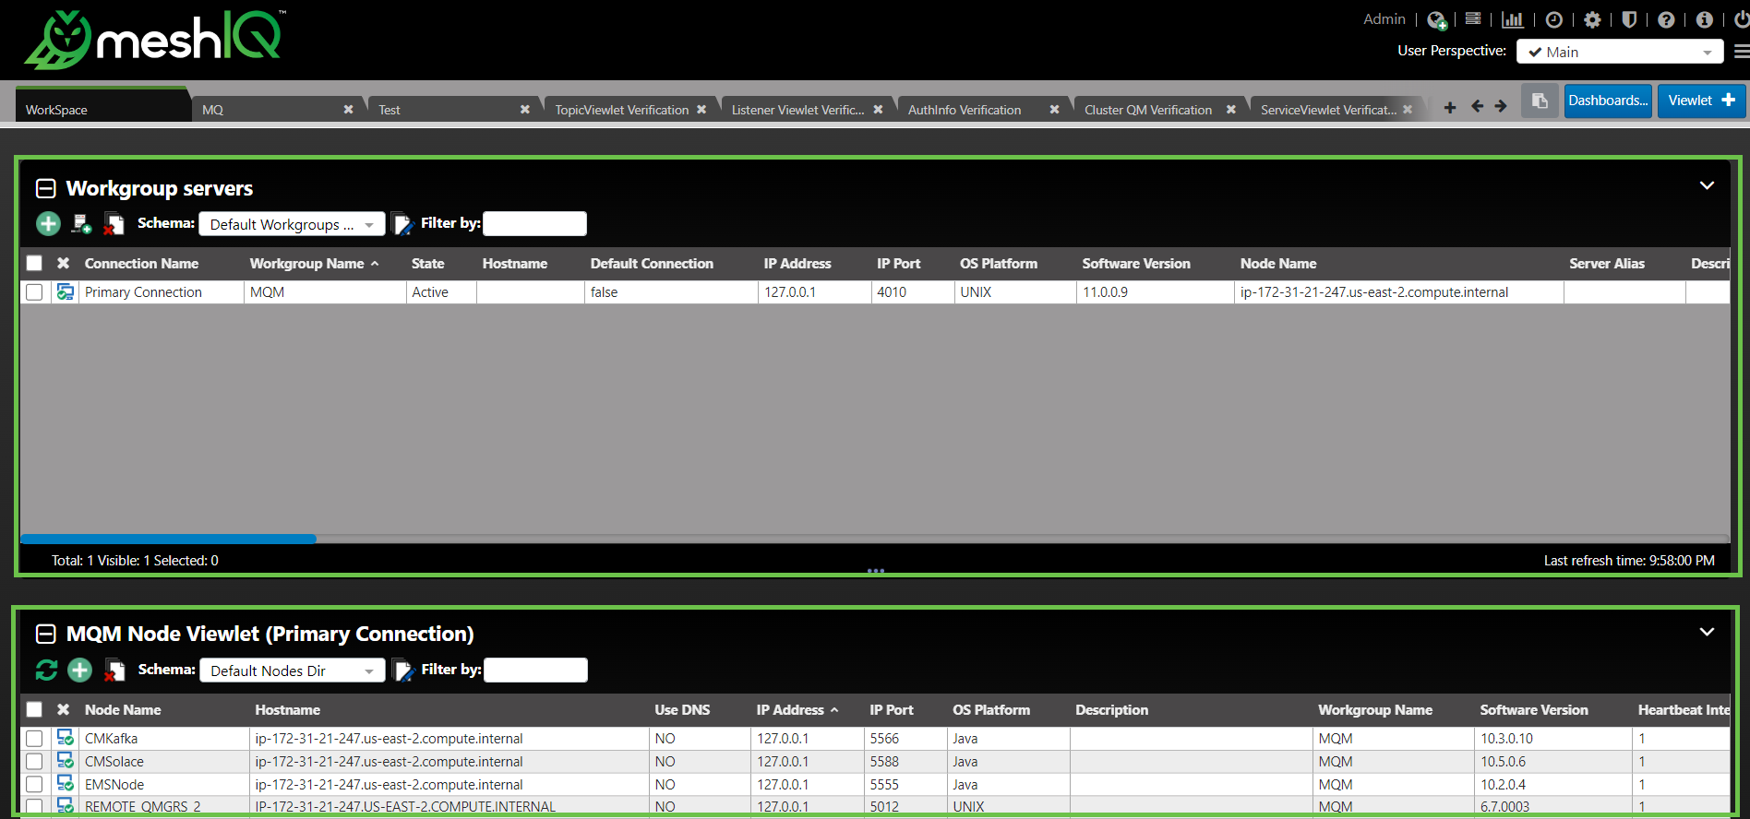Edit schema icon in MQM Node Viewlet toolbar
This screenshot has width=1750, height=819.
pyautogui.click(x=403, y=671)
